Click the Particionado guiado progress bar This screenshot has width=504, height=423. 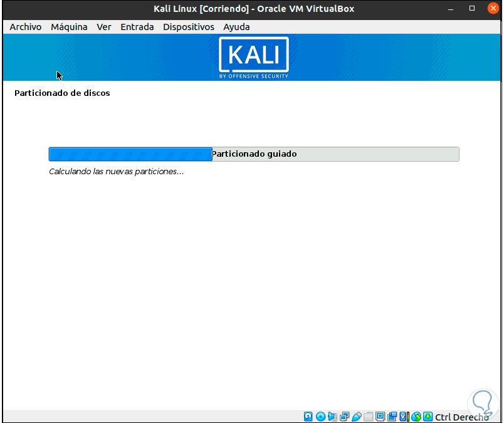click(254, 154)
